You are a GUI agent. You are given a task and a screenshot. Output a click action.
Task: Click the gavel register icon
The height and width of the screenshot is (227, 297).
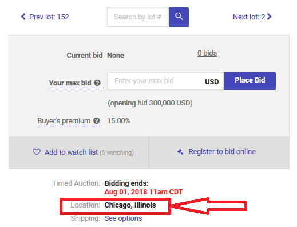180,152
